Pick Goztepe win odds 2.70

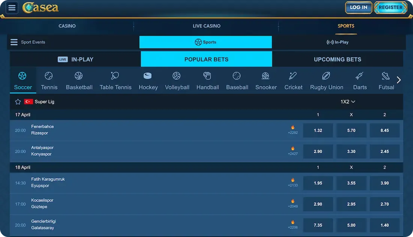384,204
